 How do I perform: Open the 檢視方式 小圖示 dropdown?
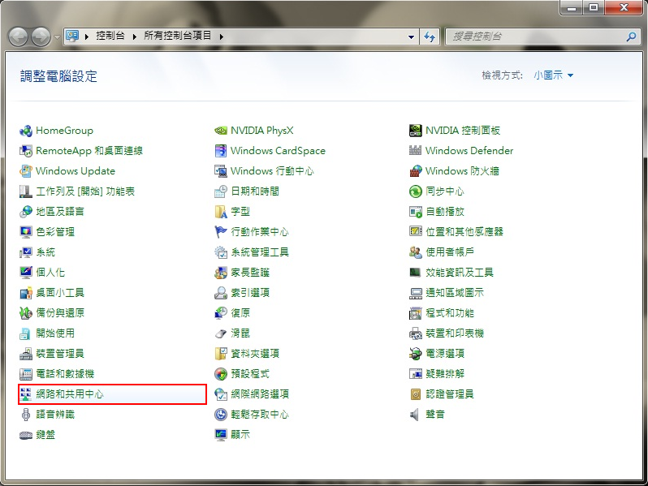pyautogui.click(x=553, y=75)
